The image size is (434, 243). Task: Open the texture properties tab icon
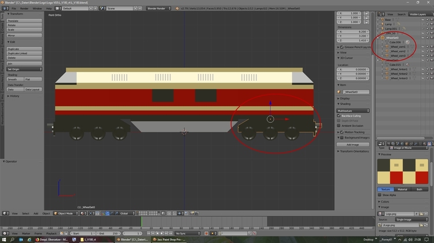429,144
